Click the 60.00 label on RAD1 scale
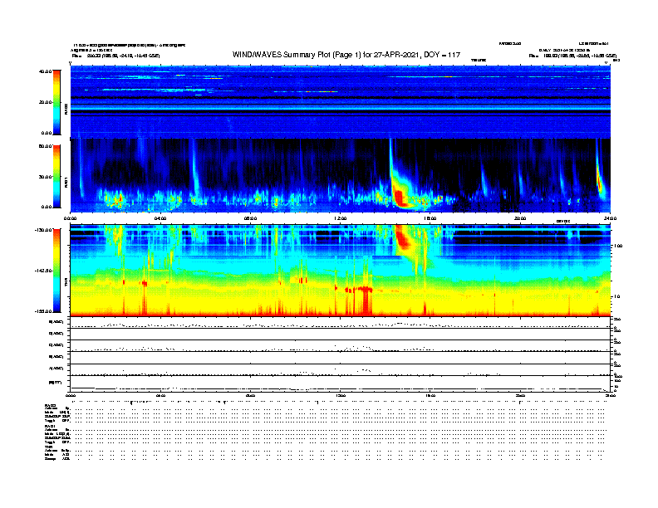Screen dimensions: 658x508 (x=46, y=146)
